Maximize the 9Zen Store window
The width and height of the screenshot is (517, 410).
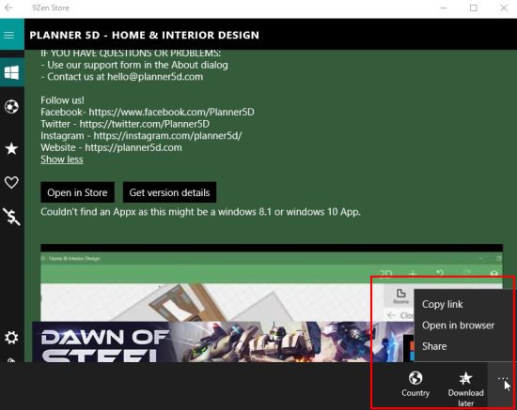coord(474,8)
